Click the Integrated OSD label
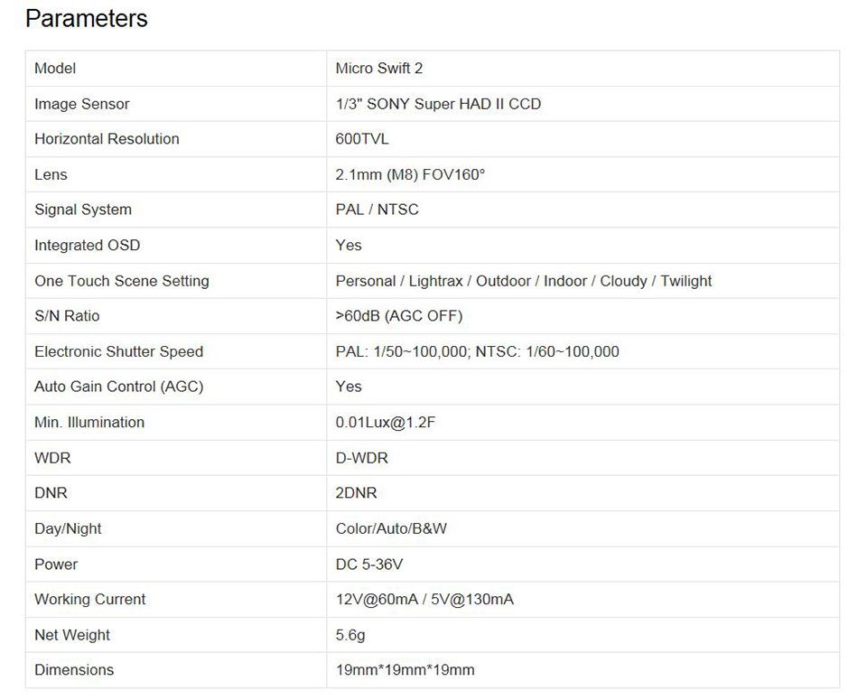 (88, 245)
